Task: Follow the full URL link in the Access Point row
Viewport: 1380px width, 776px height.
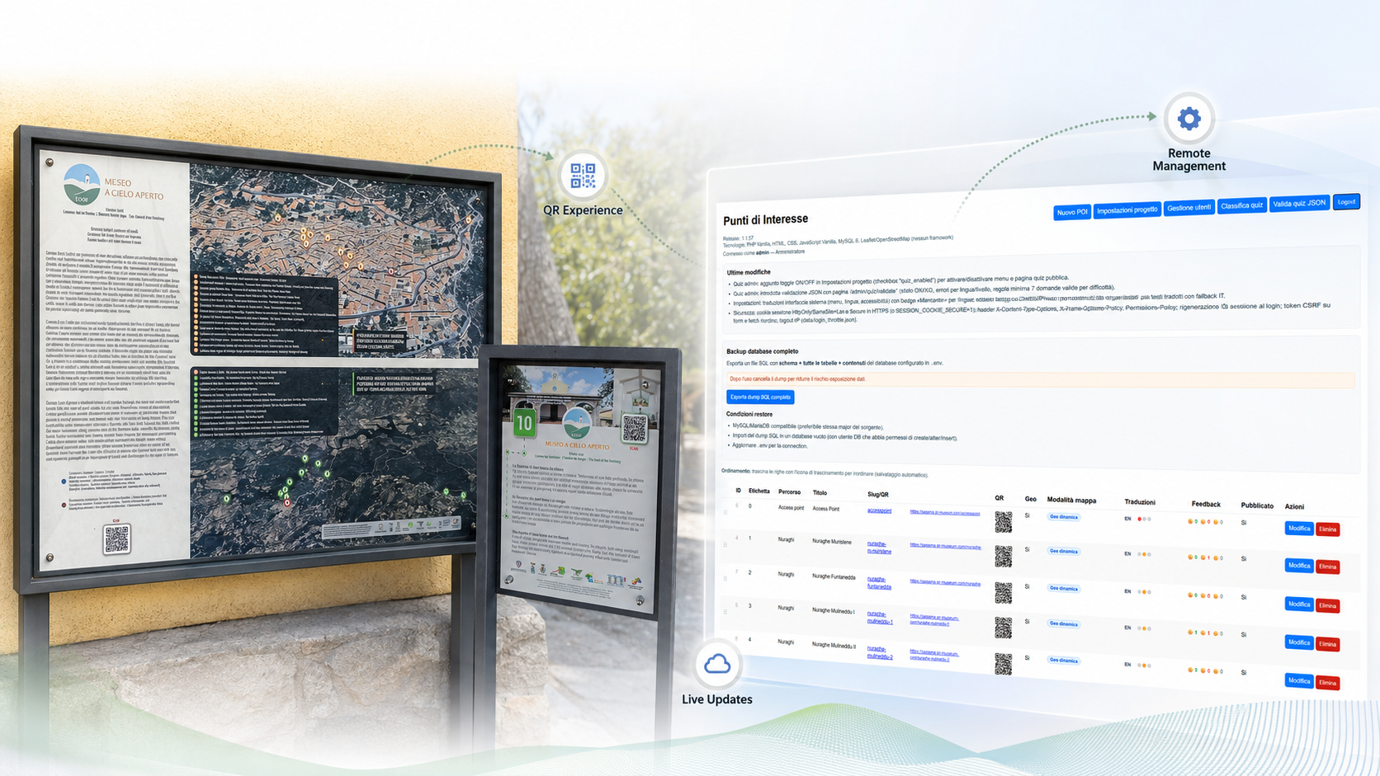Action: 945,512
